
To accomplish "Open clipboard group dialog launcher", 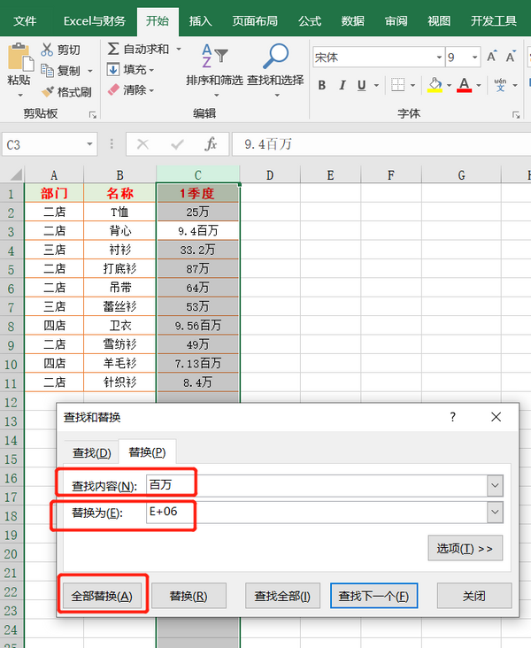I will coord(93,114).
